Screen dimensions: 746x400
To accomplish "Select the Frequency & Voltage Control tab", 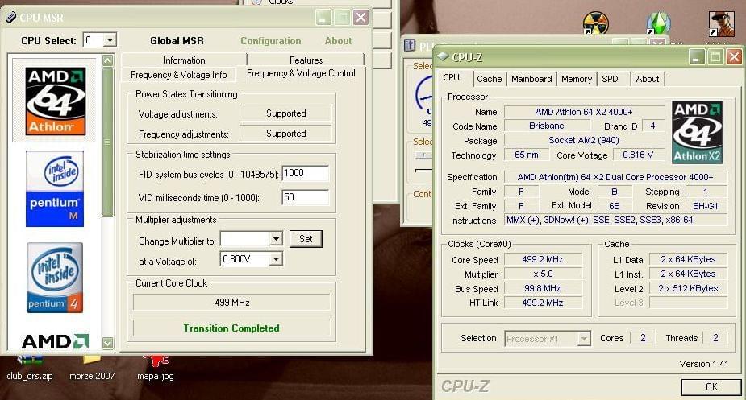I will click(301, 73).
